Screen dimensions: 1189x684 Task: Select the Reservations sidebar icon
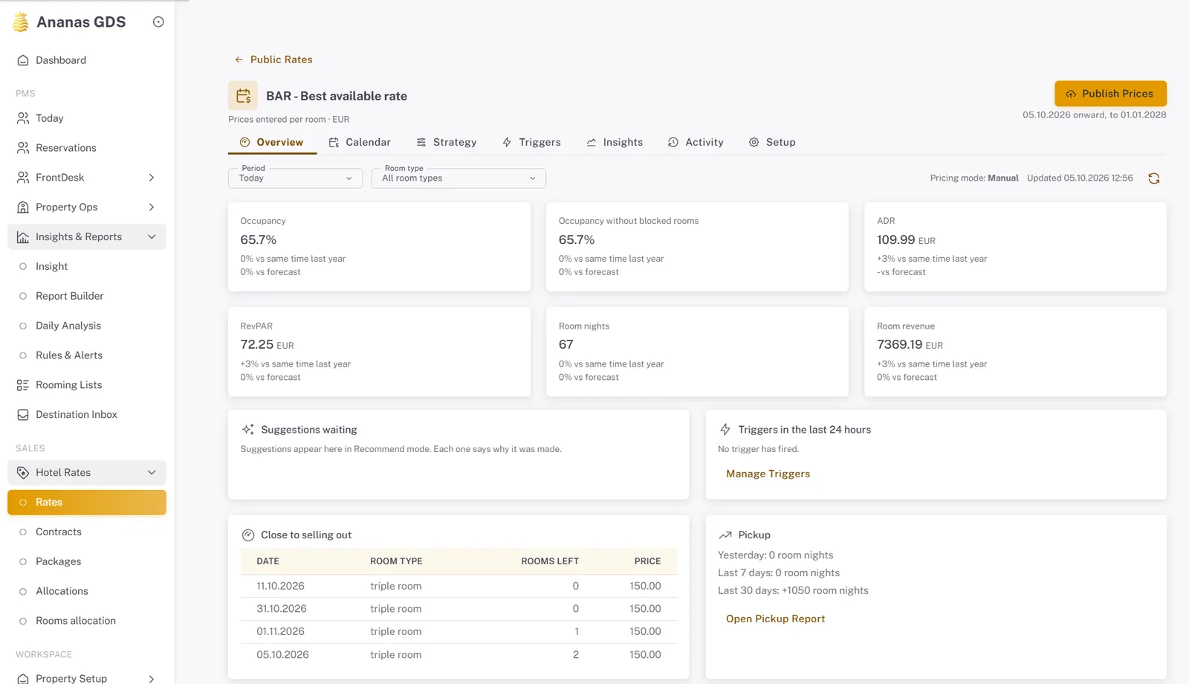pyautogui.click(x=23, y=148)
